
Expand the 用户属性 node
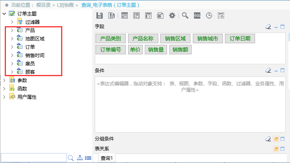[4, 97]
